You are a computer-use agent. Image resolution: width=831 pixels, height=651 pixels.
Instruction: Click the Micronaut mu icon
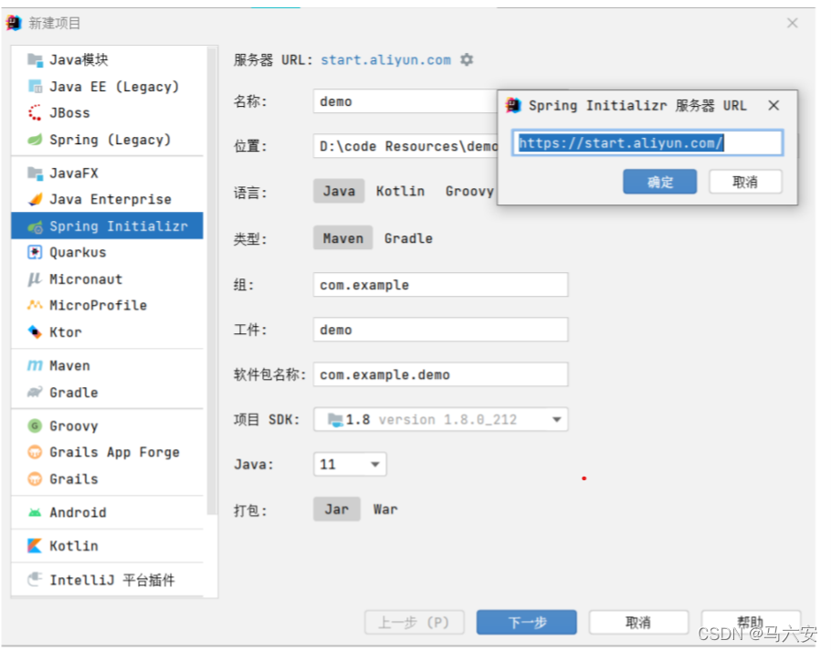click(x=35, y=279)
